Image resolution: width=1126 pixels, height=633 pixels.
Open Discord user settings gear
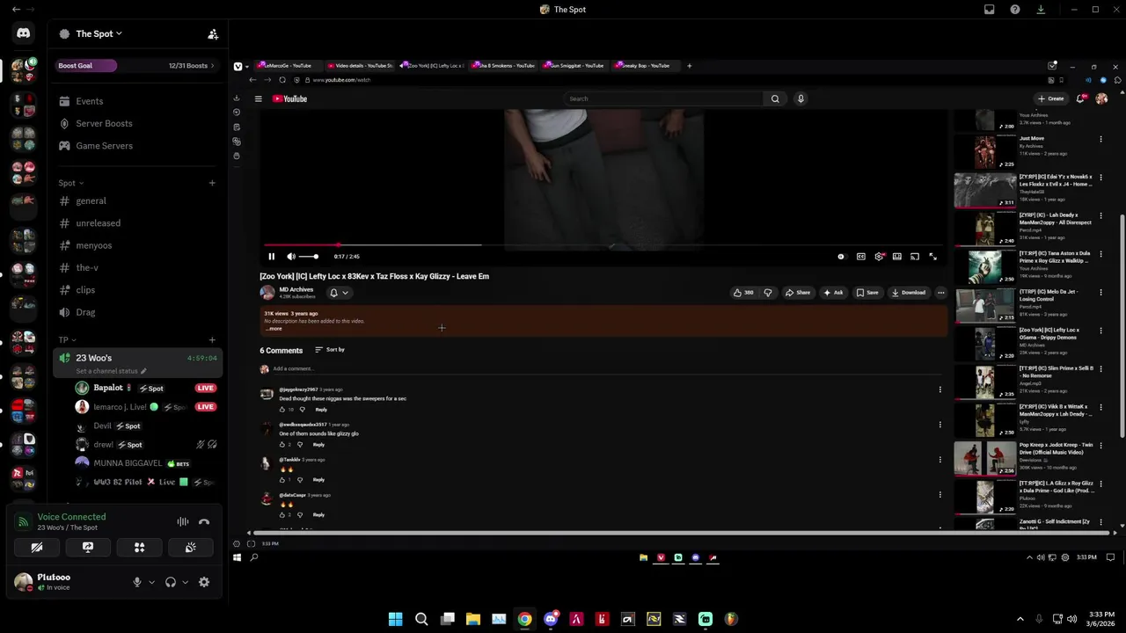(x=204, y=582)
